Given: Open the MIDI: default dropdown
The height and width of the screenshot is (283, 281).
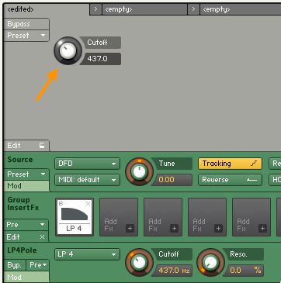Looking at the screenshot, I should (88, 180).
